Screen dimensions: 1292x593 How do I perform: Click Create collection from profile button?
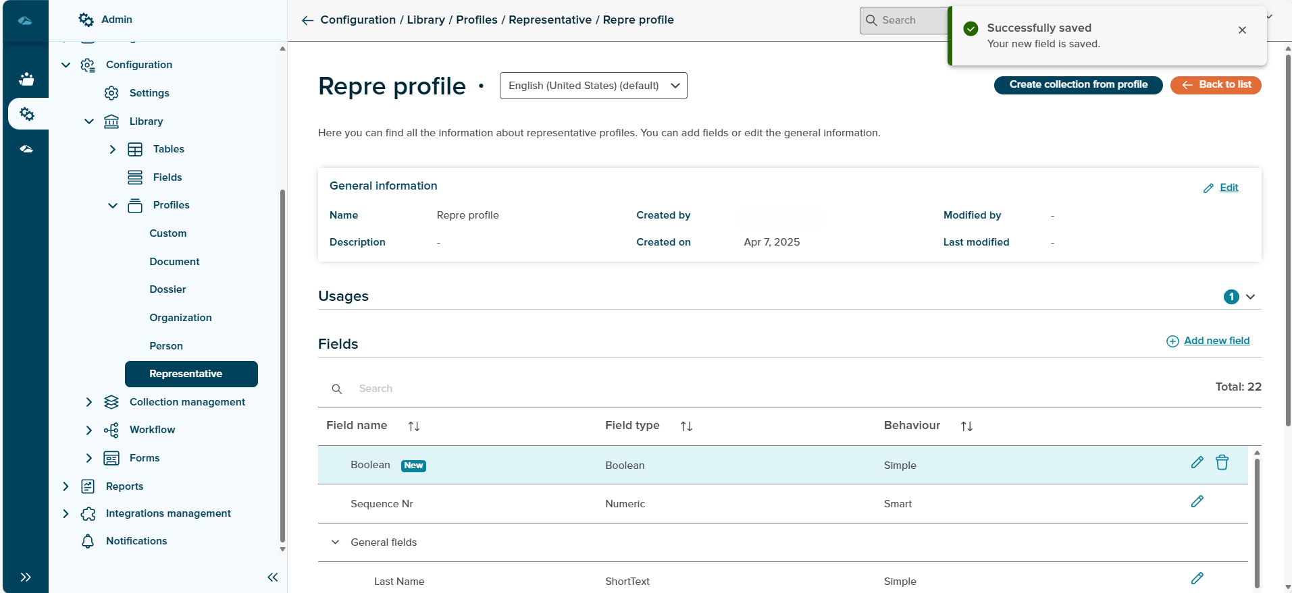click(x=1079, y=85)
